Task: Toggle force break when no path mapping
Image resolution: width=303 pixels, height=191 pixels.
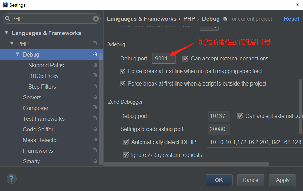Action: tap(122, 71)
